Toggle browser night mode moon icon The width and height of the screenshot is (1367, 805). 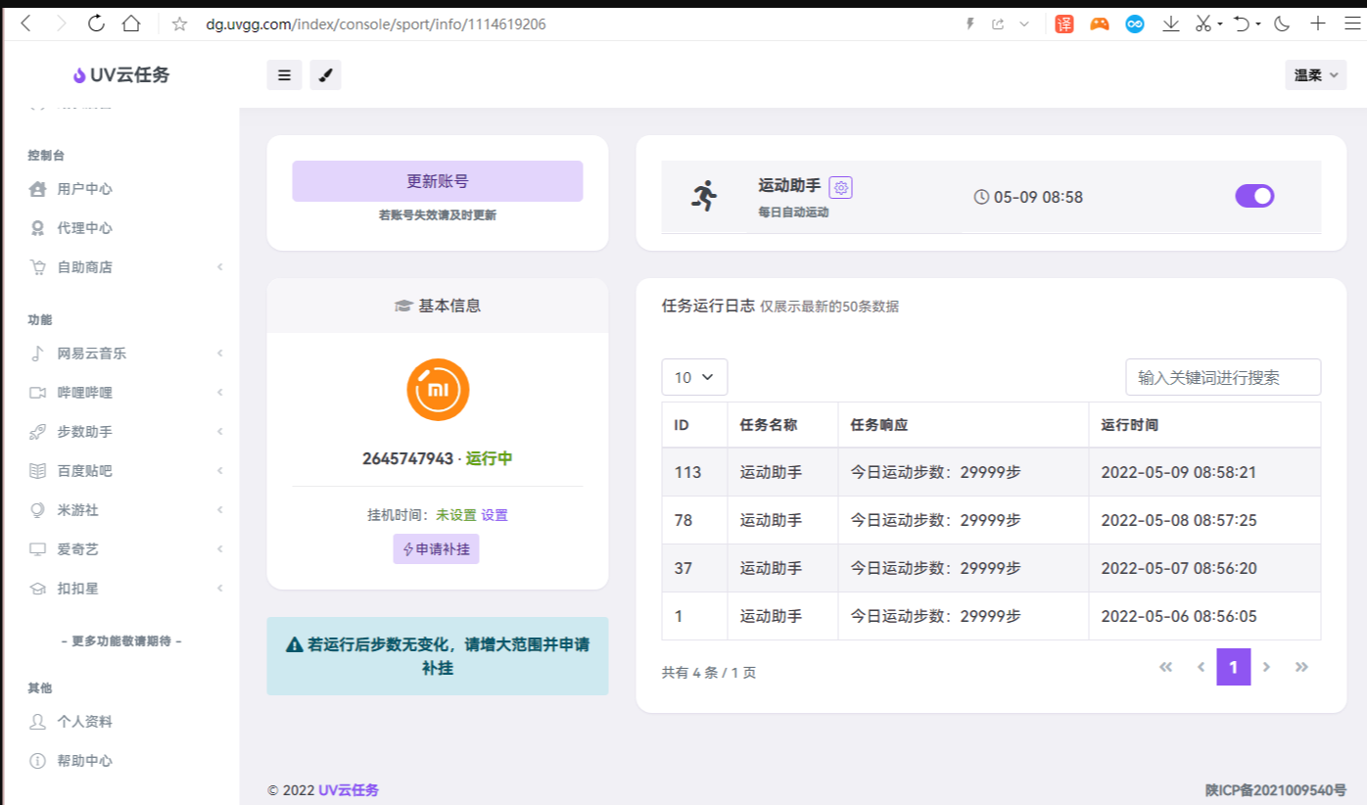1282,24
